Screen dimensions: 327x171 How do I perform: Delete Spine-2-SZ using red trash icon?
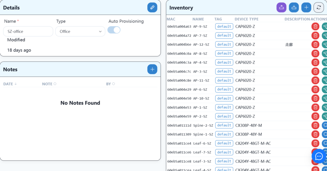click(315, 125)
